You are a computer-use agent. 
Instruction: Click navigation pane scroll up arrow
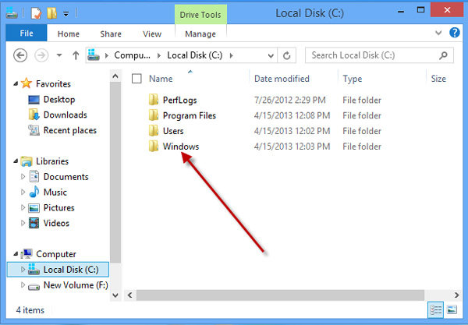(x=115, y=76)
